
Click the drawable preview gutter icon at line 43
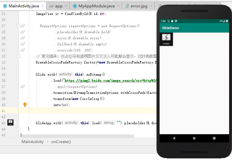[10, 122]
